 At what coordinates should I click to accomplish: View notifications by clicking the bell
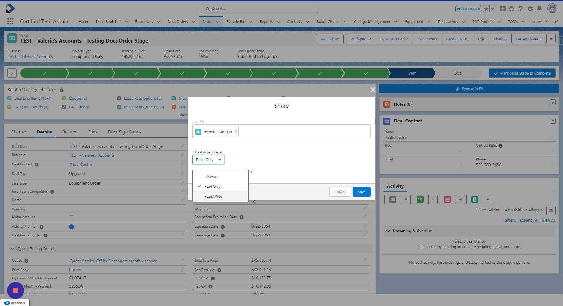(x=540, y=9)
